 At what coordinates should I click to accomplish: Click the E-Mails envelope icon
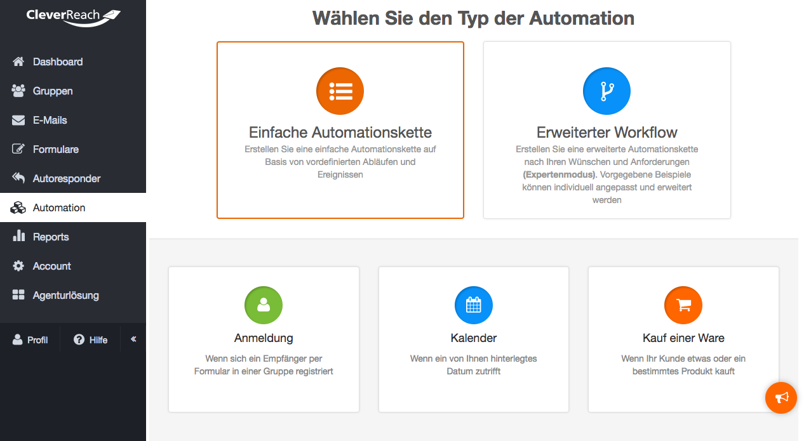(x=18, y=120)
